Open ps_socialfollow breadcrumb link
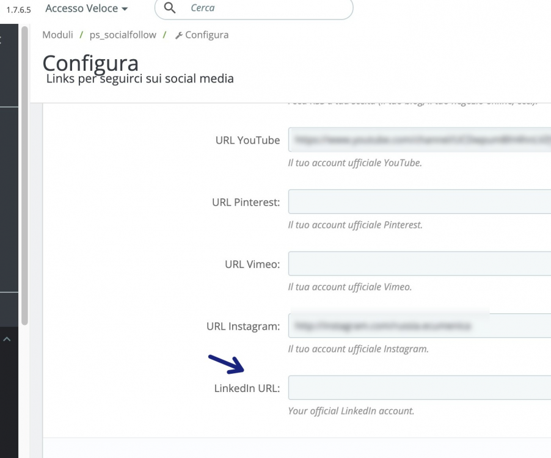The height and width of the screenshot is (458, 551). coord(123,35)
